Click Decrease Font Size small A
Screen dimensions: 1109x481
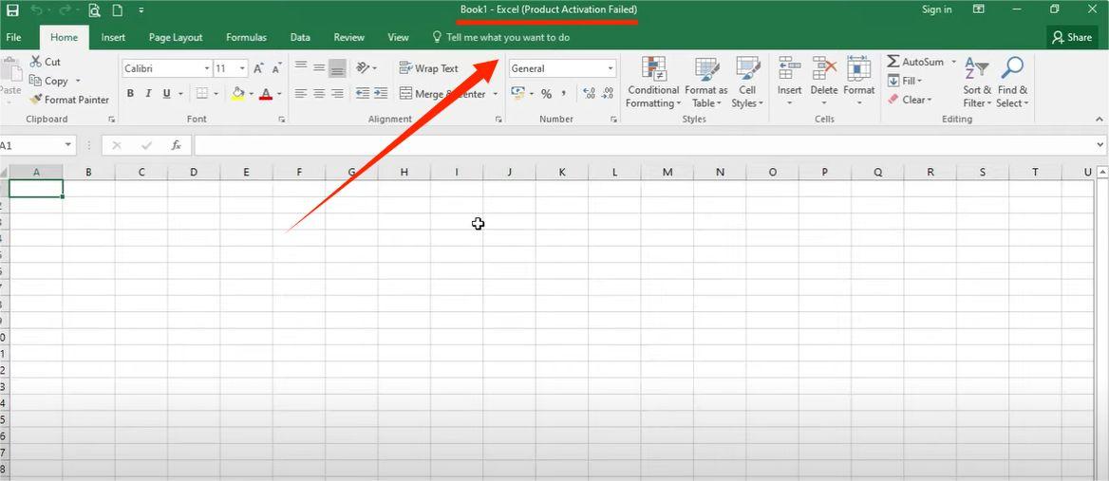[276, 68]
